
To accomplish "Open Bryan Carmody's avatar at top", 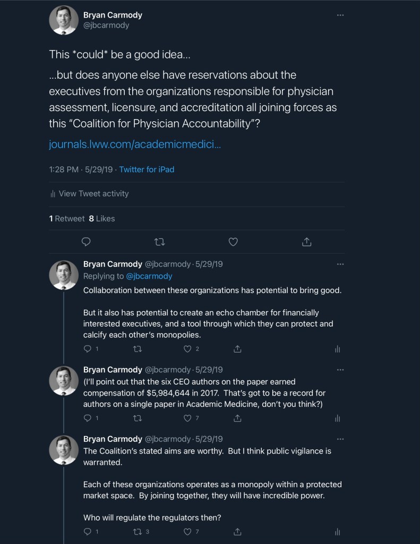I will click(x=64, y=20).
